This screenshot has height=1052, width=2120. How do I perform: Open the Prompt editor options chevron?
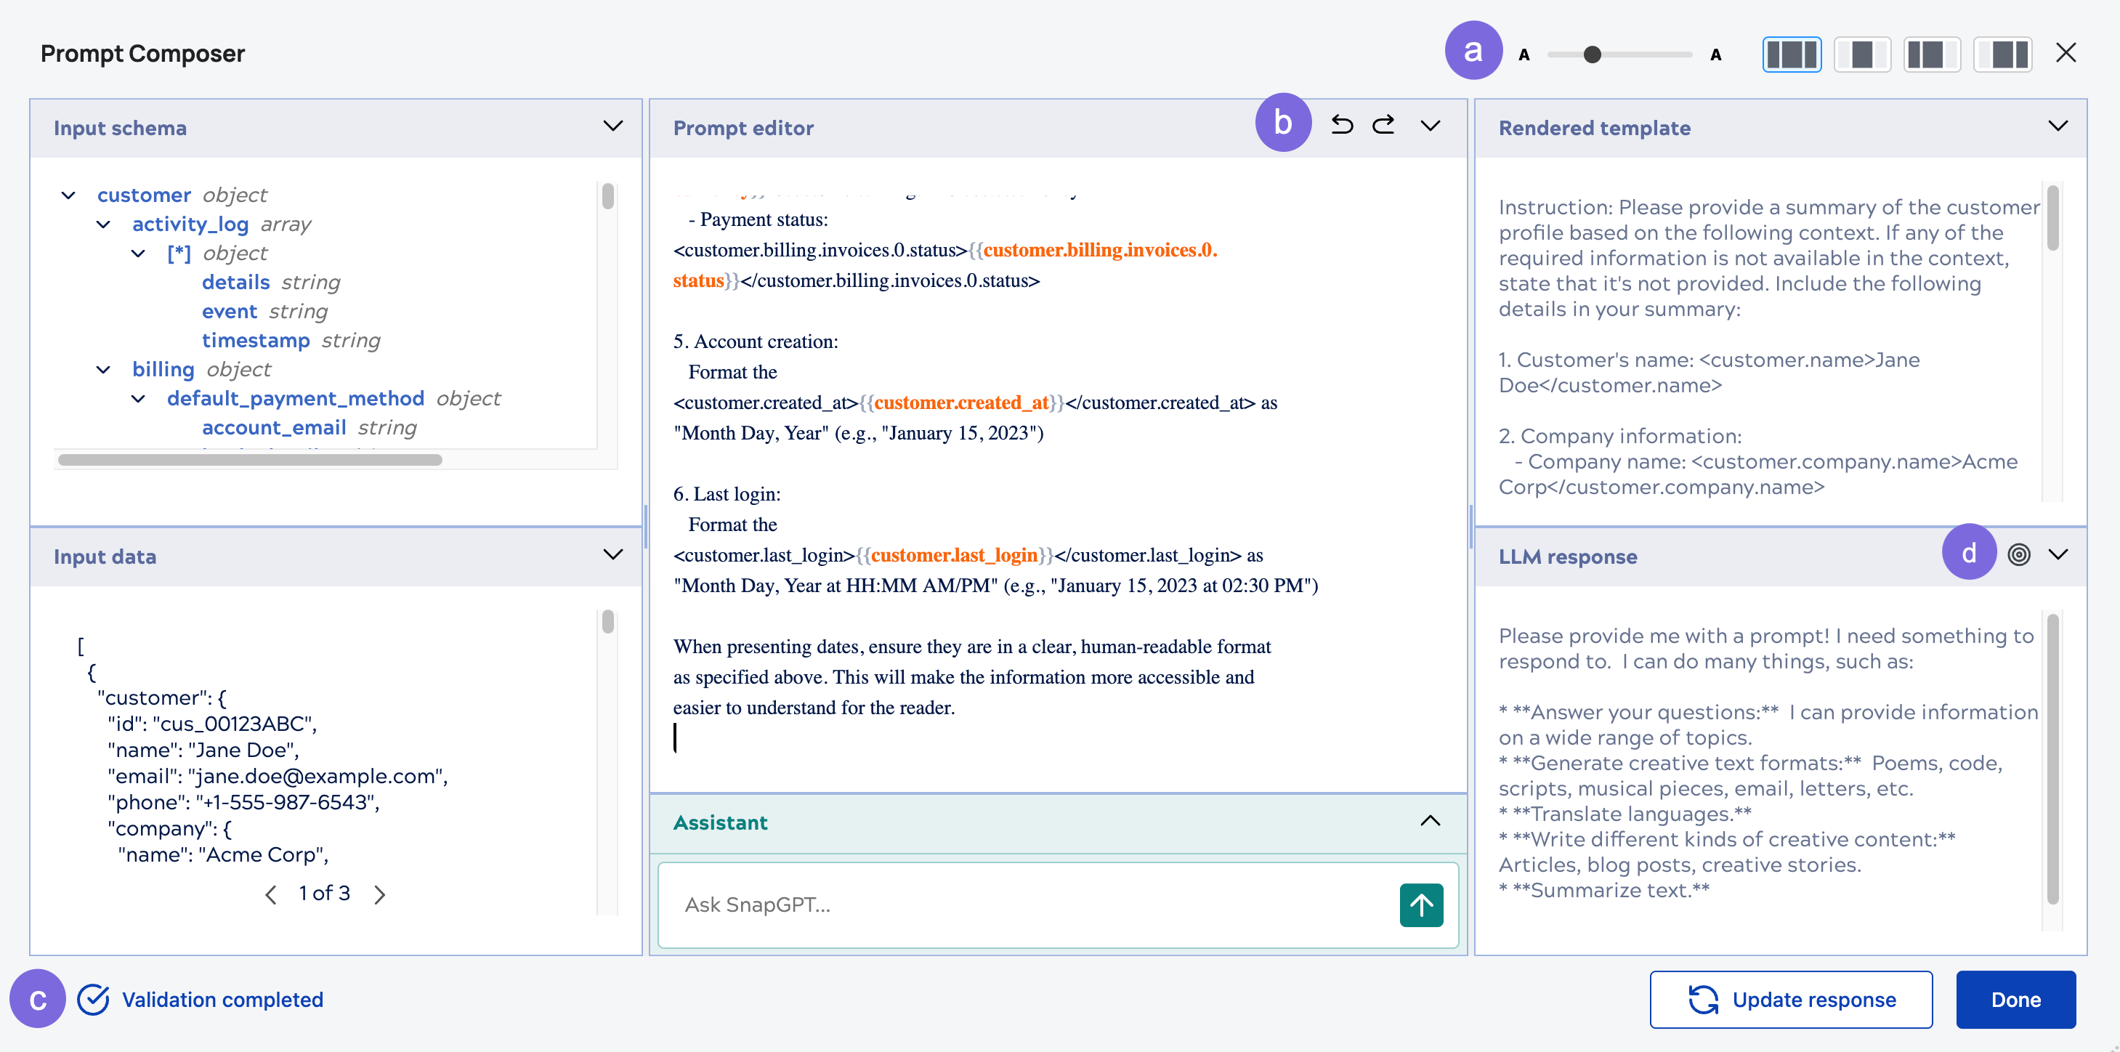tap(1430, 126)
